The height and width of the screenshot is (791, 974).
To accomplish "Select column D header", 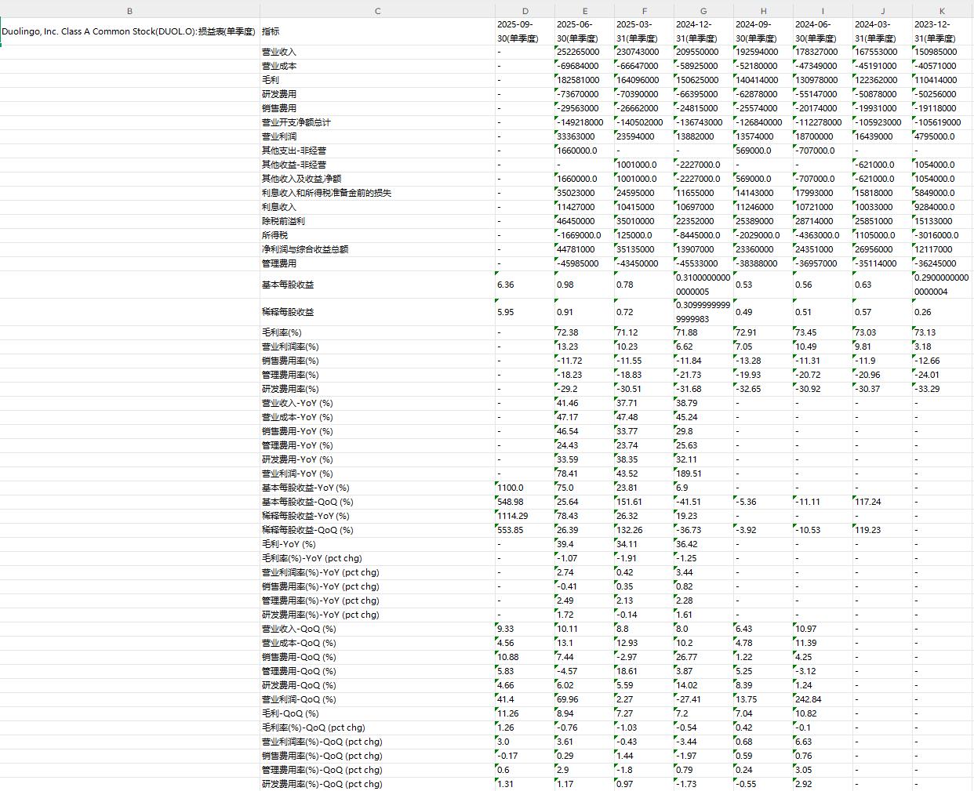I will (525, 11).
